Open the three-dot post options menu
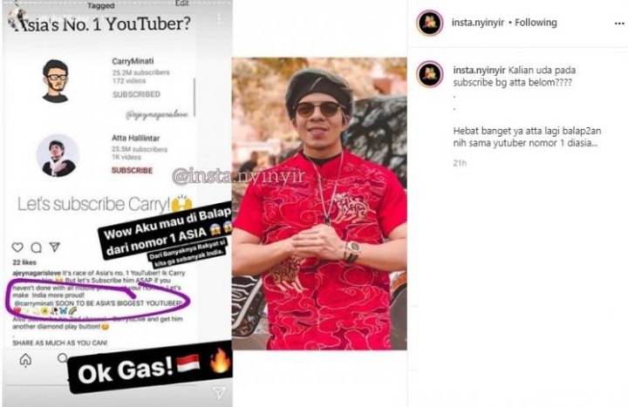Screen dimensions: 628x407 (x=618, y=24)
